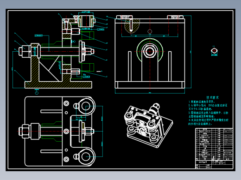Click the cyan technical requirements heading
241x180 pixels.
[213, 97]
